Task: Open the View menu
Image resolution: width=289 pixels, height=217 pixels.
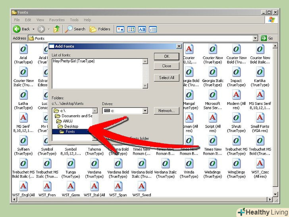Action: tap(40, 20)
